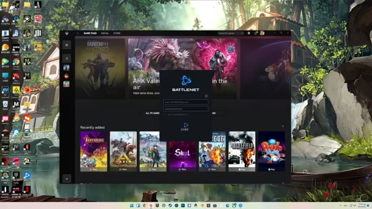Viewport: 372px width, 209px height.
Task: Show hidden system tray icons
Action: point(340,205)
